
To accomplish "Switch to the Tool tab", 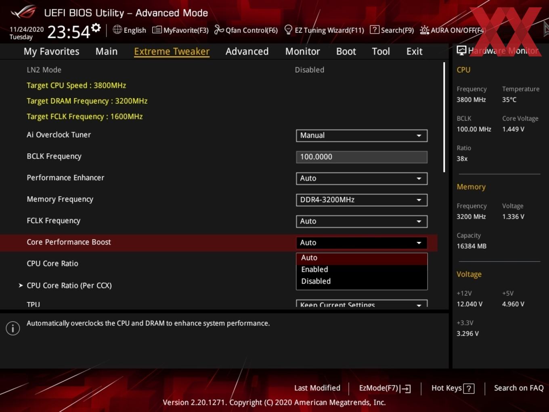I will [381, 51].
